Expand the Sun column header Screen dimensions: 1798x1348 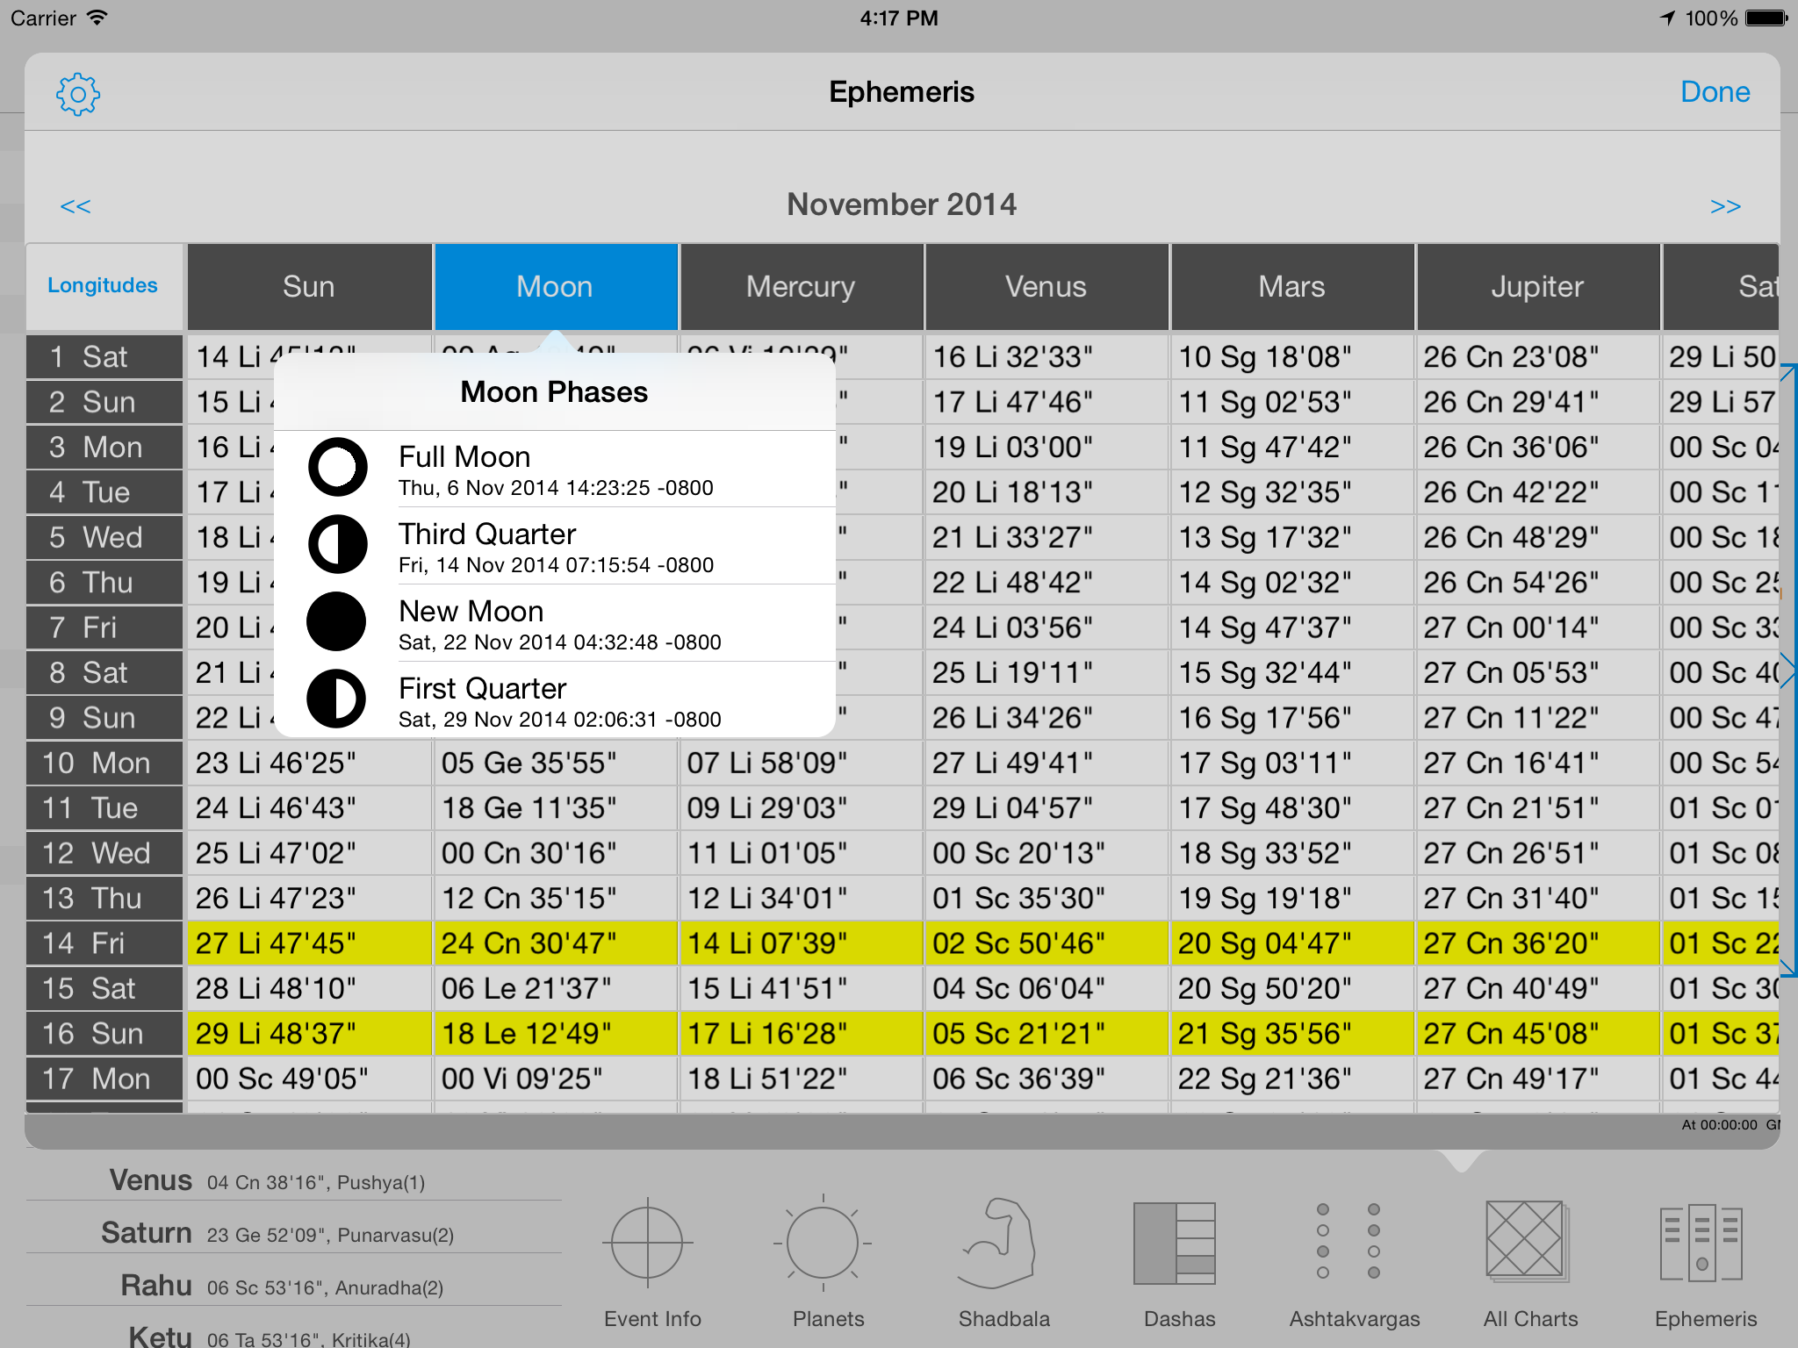pos(309,286)
